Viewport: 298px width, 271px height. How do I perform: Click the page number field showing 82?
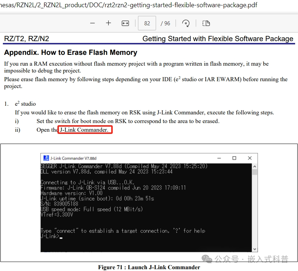click(x=147, y=23)
